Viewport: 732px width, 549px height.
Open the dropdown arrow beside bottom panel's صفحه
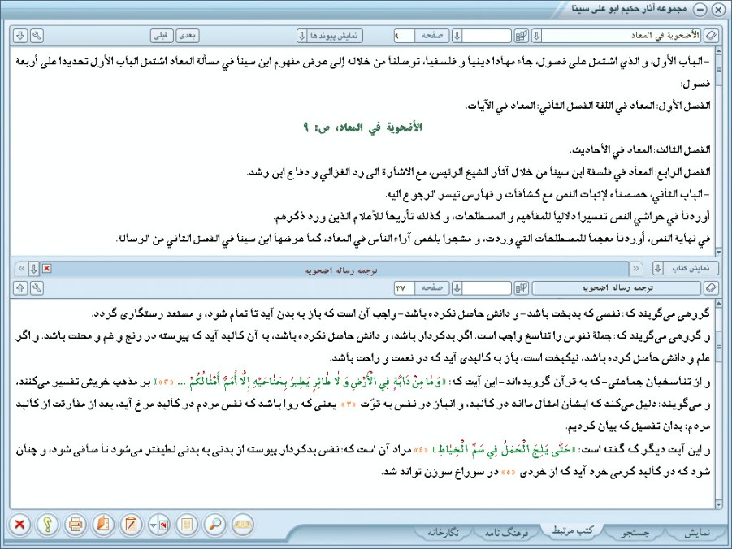pos(457,287)
